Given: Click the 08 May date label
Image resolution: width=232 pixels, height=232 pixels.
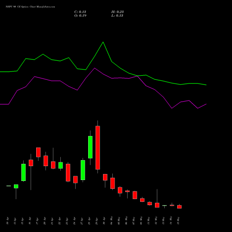Looking at the screenshot, I should (x=142, y=220).
